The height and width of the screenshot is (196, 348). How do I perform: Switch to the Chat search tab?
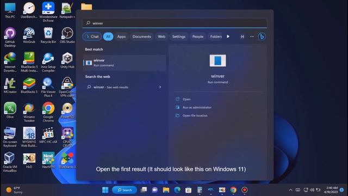[92, 36]
